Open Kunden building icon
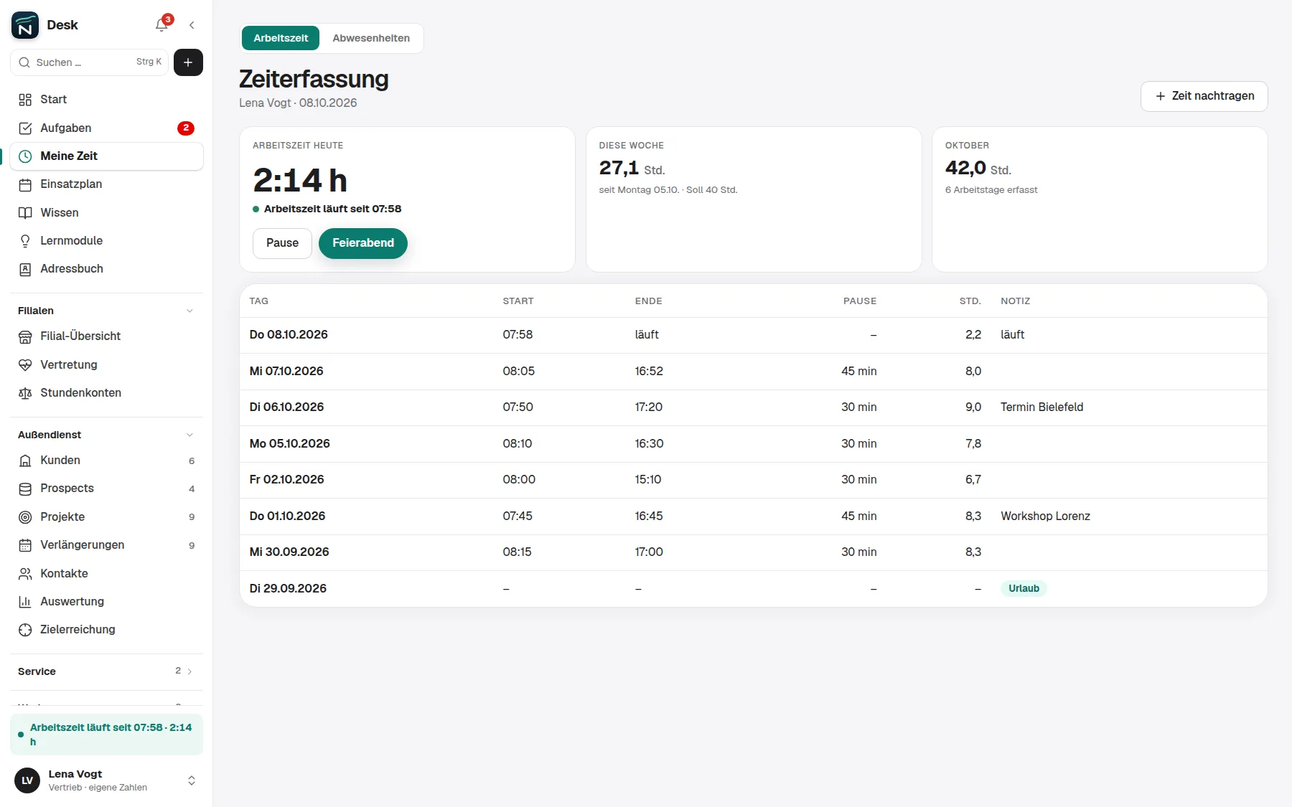This screenshot has height=807, width=1292. 25,461
